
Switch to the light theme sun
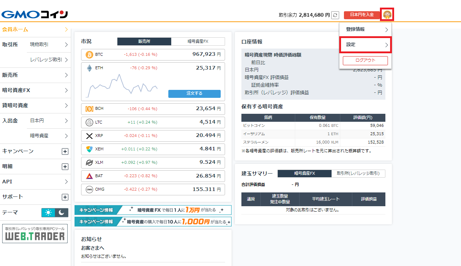point(48,213)
